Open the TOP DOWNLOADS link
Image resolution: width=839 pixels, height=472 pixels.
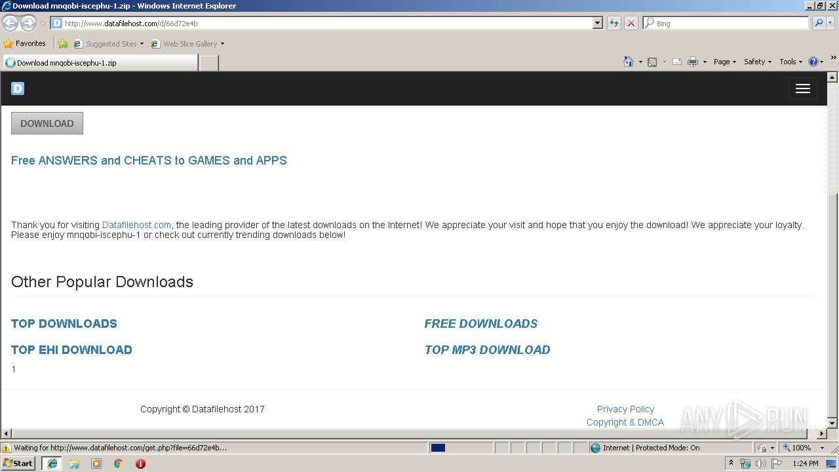click(64, 324)
